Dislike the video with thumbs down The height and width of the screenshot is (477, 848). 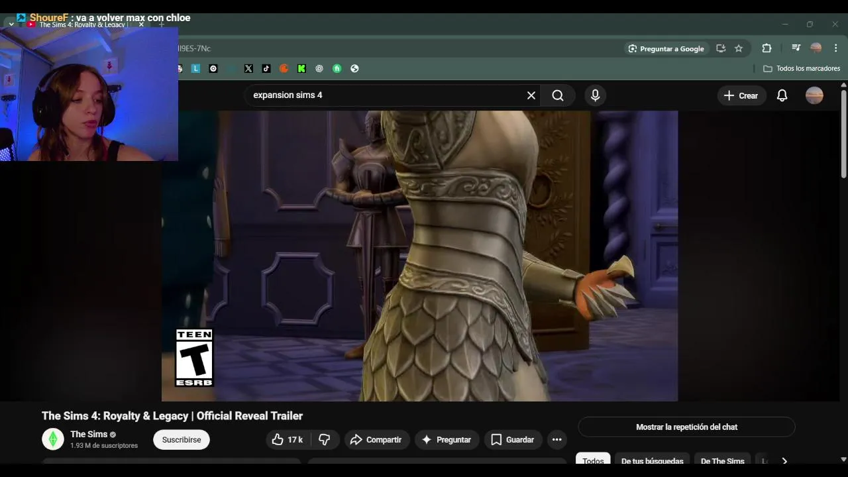point(325,440)
